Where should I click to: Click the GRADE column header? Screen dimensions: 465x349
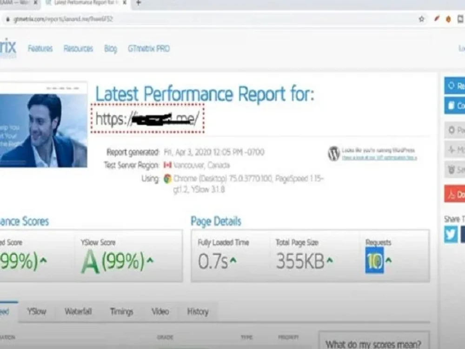(165, 337)
